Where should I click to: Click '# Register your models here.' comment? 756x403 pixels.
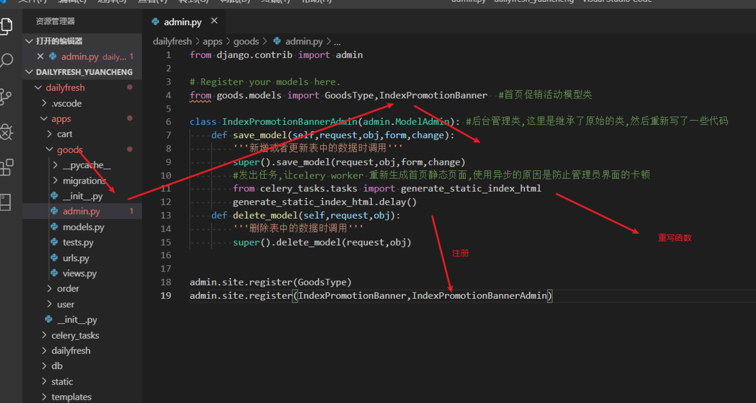(265, 82)
